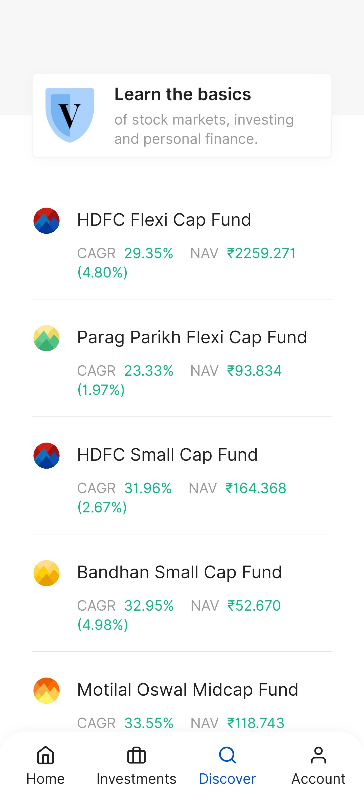Tap the 31.96% CAGR value
The width and height of the screenshot is (364, 802).
pyautogui.click(x=148, y=488)
